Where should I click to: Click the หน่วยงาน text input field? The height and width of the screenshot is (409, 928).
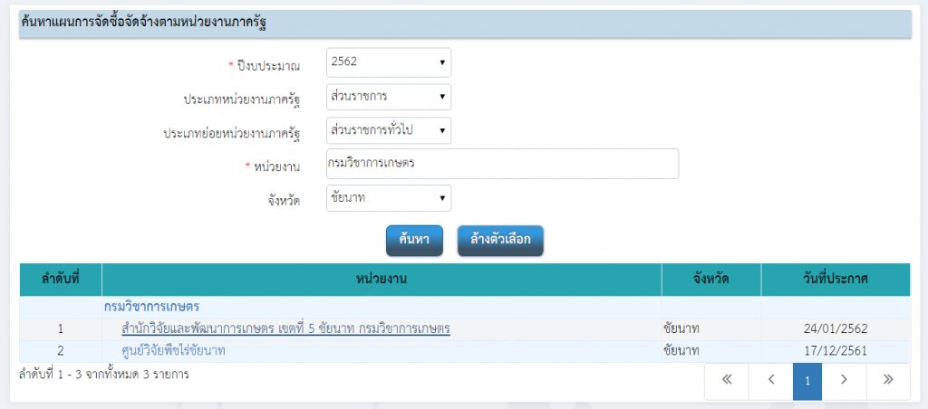tap(501, 164)
